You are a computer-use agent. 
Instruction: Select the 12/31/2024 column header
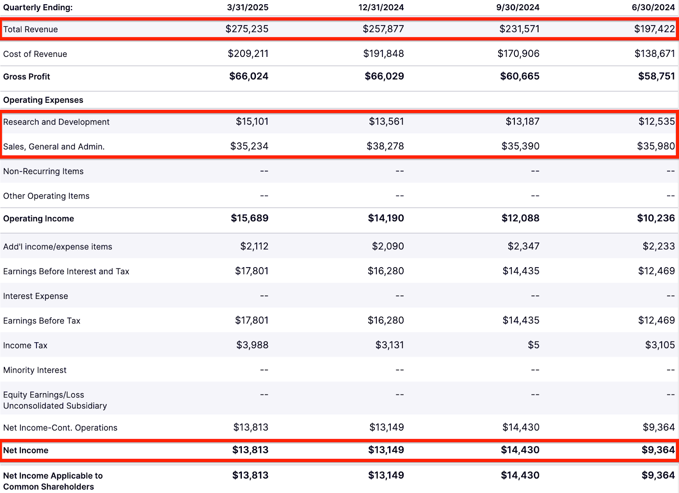click(381, 7)
